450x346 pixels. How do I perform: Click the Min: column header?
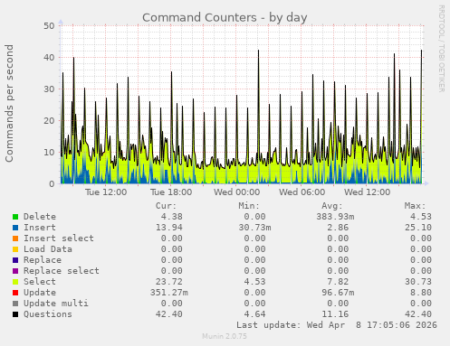pyautogui.click(x=249, y=206)
